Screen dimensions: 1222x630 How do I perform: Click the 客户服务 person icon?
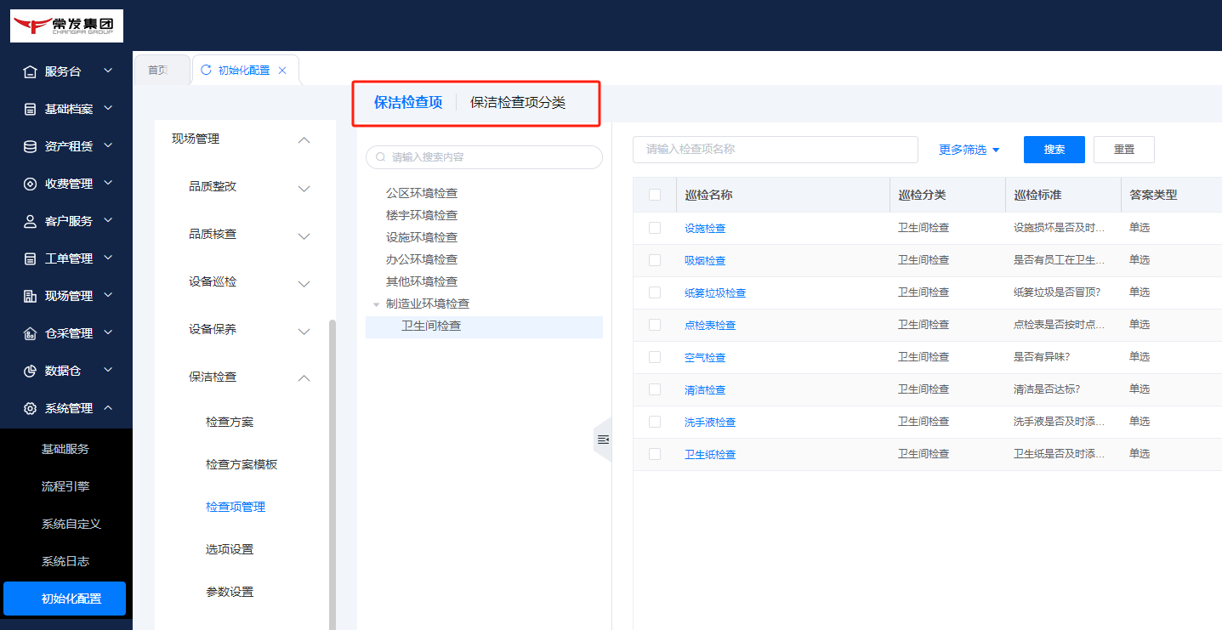[31, 221]
